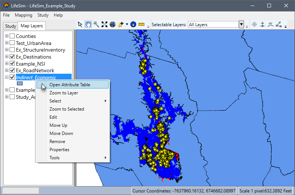Uncheck the Ex_Destinations layer checkbox
The image size is (295, 195).
(x=12, y=56)
